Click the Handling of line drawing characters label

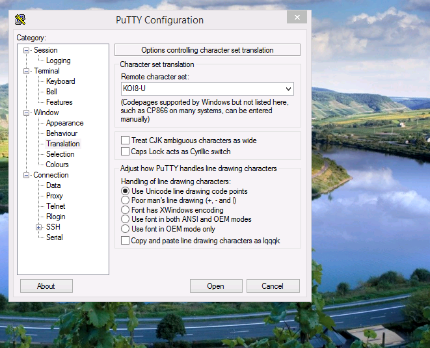(176, 181)
